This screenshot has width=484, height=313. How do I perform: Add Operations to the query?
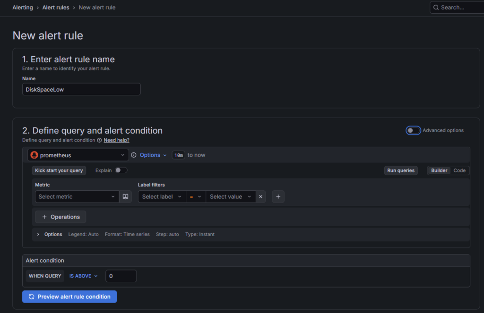click(x=60, y=217)
